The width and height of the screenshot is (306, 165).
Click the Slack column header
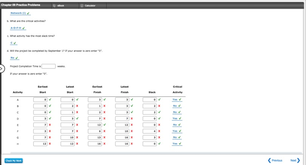[x=152, y=92]
